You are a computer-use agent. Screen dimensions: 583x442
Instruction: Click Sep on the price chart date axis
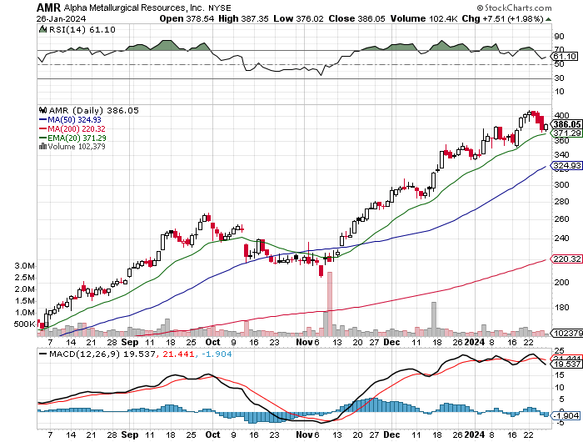[x=130, y=342]
